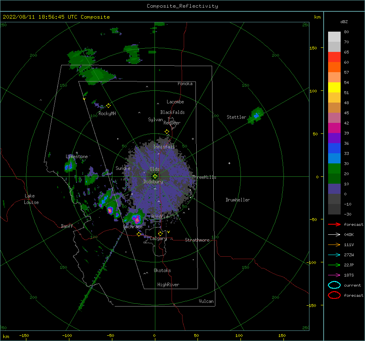Select the bright green 30 dBZ swatch
Viewport: 365px width, 341px height.
coord(334,168)
